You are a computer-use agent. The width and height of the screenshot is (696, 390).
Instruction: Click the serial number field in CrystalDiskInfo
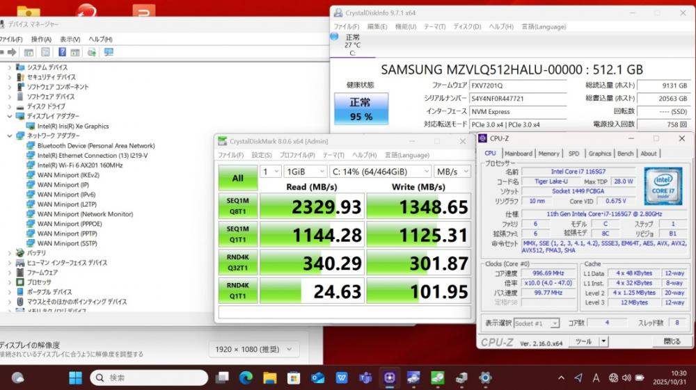pos(518,99)
